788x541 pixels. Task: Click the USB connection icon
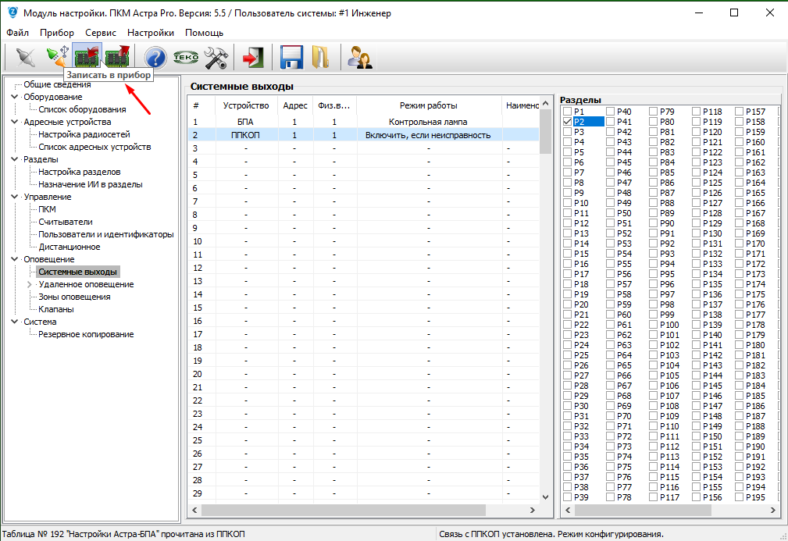click(x=57, y=58)
